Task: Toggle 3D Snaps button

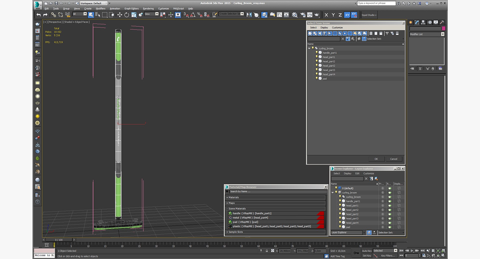Action: [186, 15]
